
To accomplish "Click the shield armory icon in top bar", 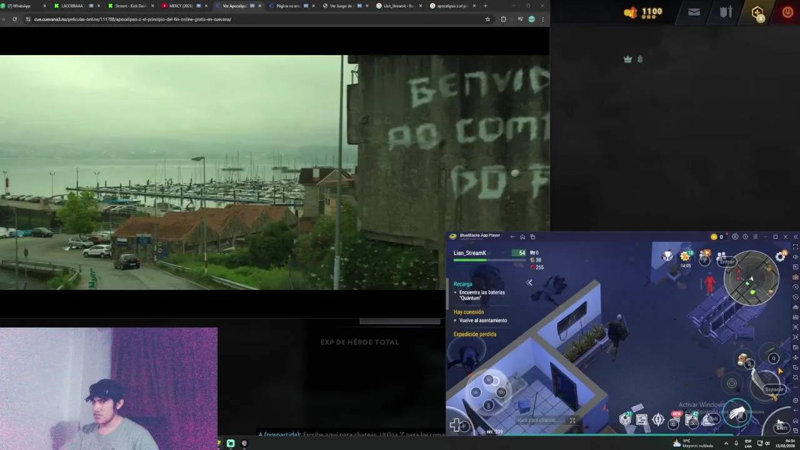I will point(726,12).
